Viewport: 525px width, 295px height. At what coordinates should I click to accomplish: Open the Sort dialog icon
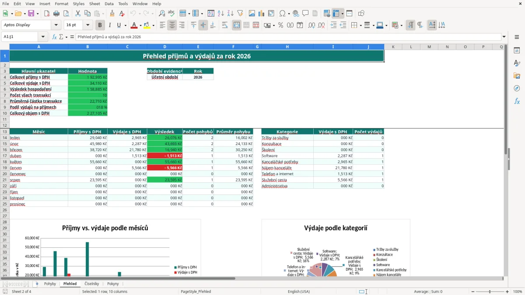211,14
